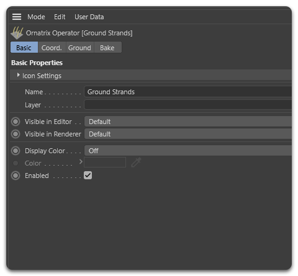Select the Basic tab
298x276 pixels.
[24, 48]
